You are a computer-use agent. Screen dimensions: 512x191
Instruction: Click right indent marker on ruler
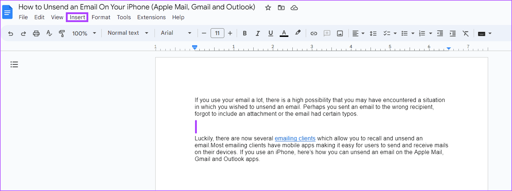[x=449, y=48]
